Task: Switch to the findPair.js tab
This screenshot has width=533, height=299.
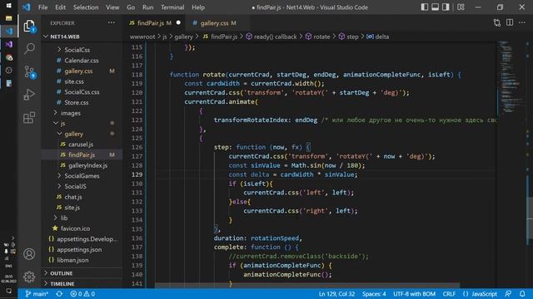Action: (x=154, y=23)
